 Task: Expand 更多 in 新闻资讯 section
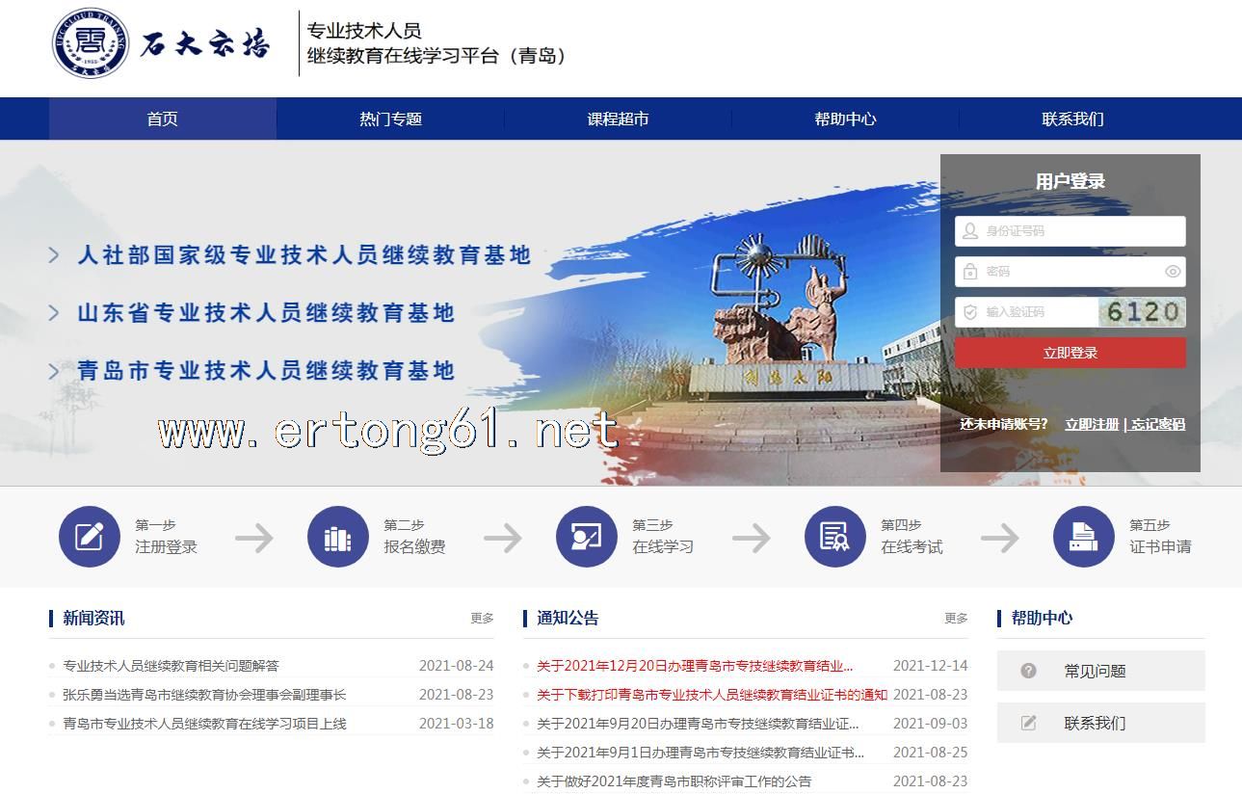(x=482, y=619)
